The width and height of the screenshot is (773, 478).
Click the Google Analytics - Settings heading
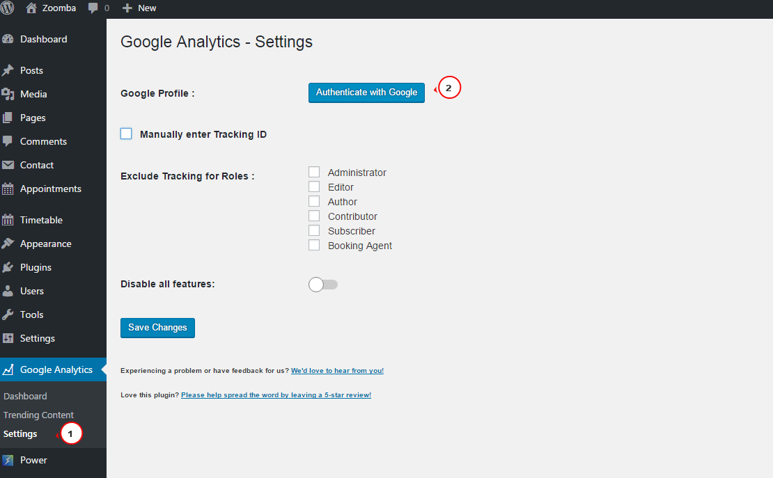point(217,42)
